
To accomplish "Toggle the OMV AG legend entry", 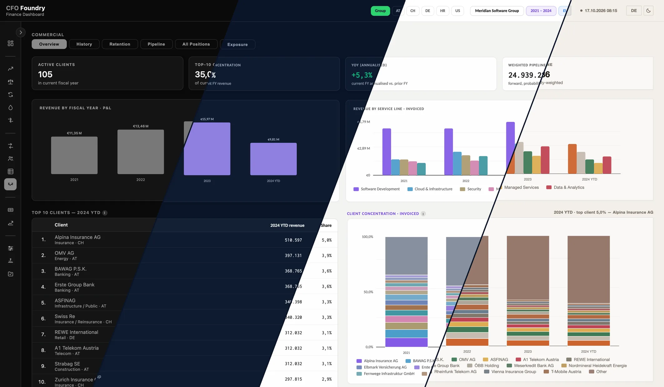I will tap(463, 360).
